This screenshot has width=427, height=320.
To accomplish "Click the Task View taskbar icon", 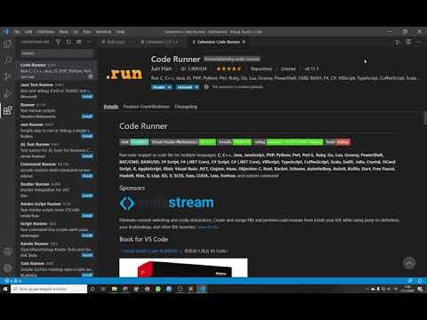I will coord(103,289).
